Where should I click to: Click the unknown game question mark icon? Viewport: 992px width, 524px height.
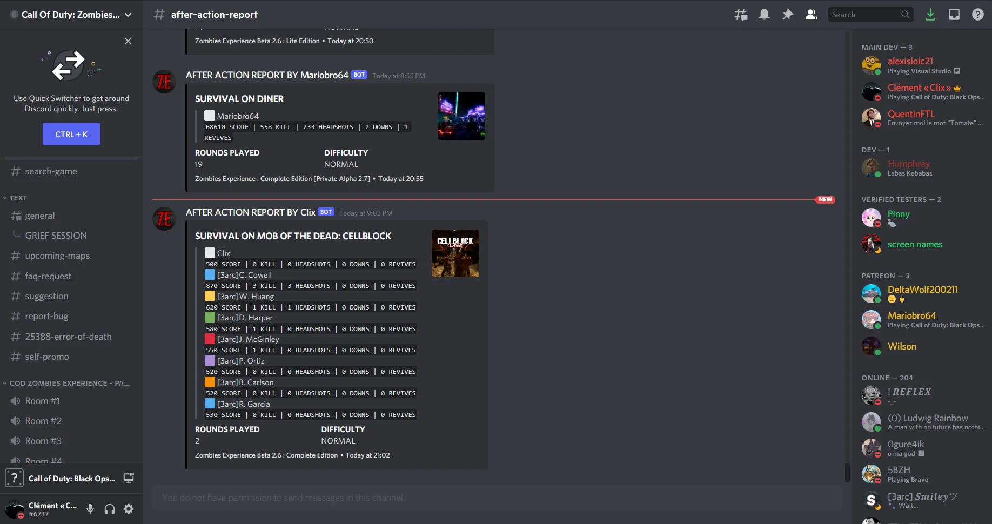[14, 478]
